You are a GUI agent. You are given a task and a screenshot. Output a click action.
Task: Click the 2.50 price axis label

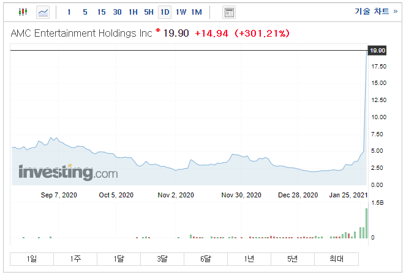pyautogui.click(x=377, y=167)
